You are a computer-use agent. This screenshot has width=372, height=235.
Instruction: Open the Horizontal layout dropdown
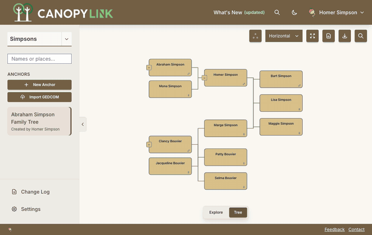284,36
